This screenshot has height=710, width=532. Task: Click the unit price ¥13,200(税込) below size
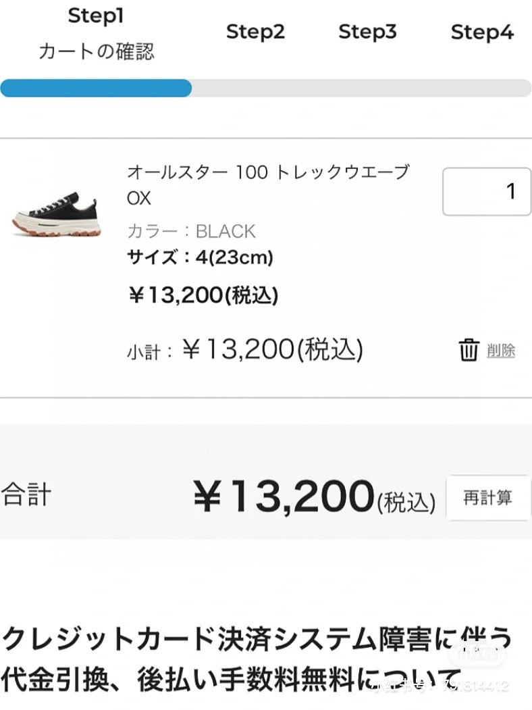pyautogui.click(x=203, y=295)
